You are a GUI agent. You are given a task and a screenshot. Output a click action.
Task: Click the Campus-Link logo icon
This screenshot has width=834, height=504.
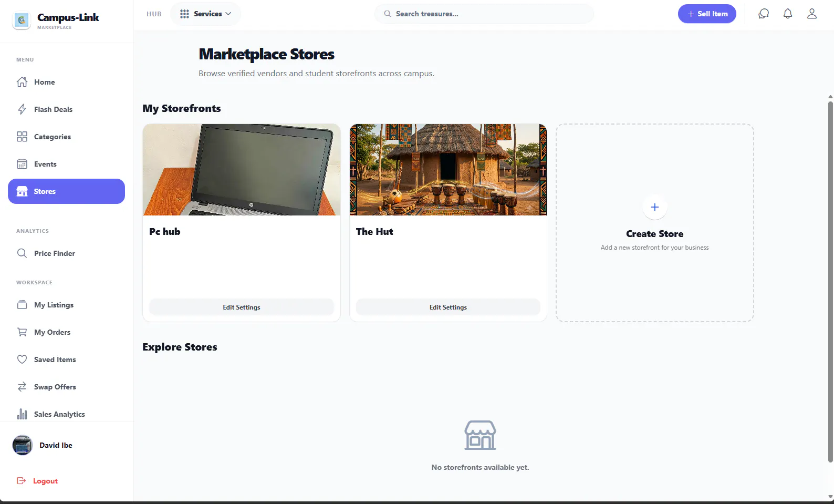[x=22, y=20]
